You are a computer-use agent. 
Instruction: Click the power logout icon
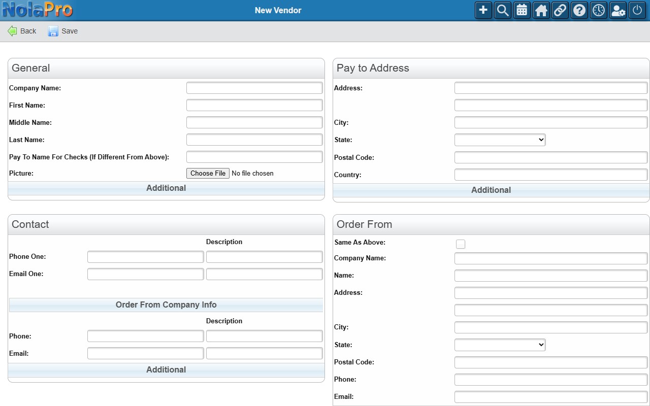pos(637,10)
